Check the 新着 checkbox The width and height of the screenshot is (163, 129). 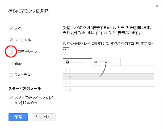tap(11, 63)
